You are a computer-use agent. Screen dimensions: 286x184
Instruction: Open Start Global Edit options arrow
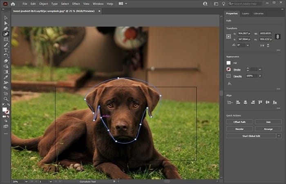279,136
